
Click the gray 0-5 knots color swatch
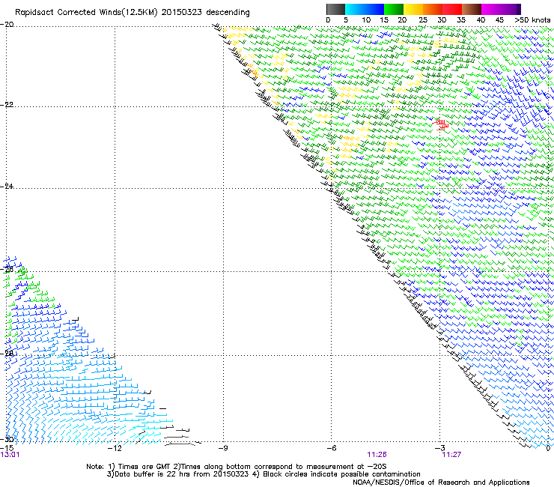coord(335,9)
